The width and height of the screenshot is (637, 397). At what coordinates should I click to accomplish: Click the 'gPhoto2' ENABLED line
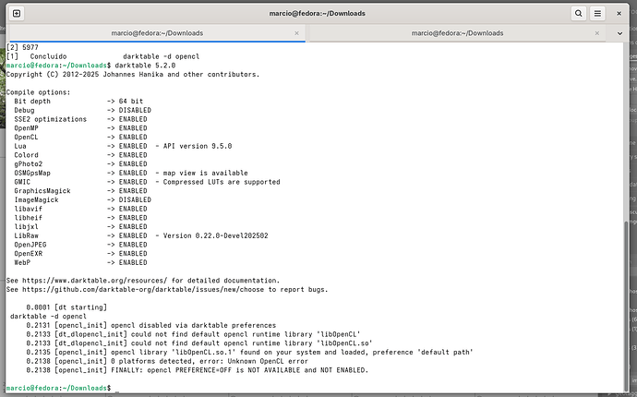pyautogui.click(x=80, y=163)
